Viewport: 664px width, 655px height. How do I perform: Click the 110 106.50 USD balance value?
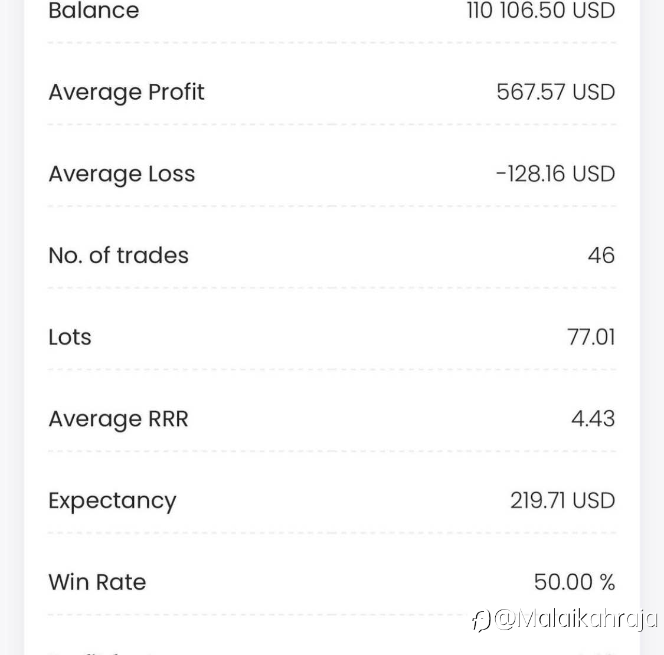click(x=541, y=10)
